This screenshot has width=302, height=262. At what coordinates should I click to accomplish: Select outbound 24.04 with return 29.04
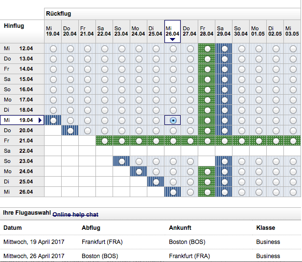coord(225,172)
